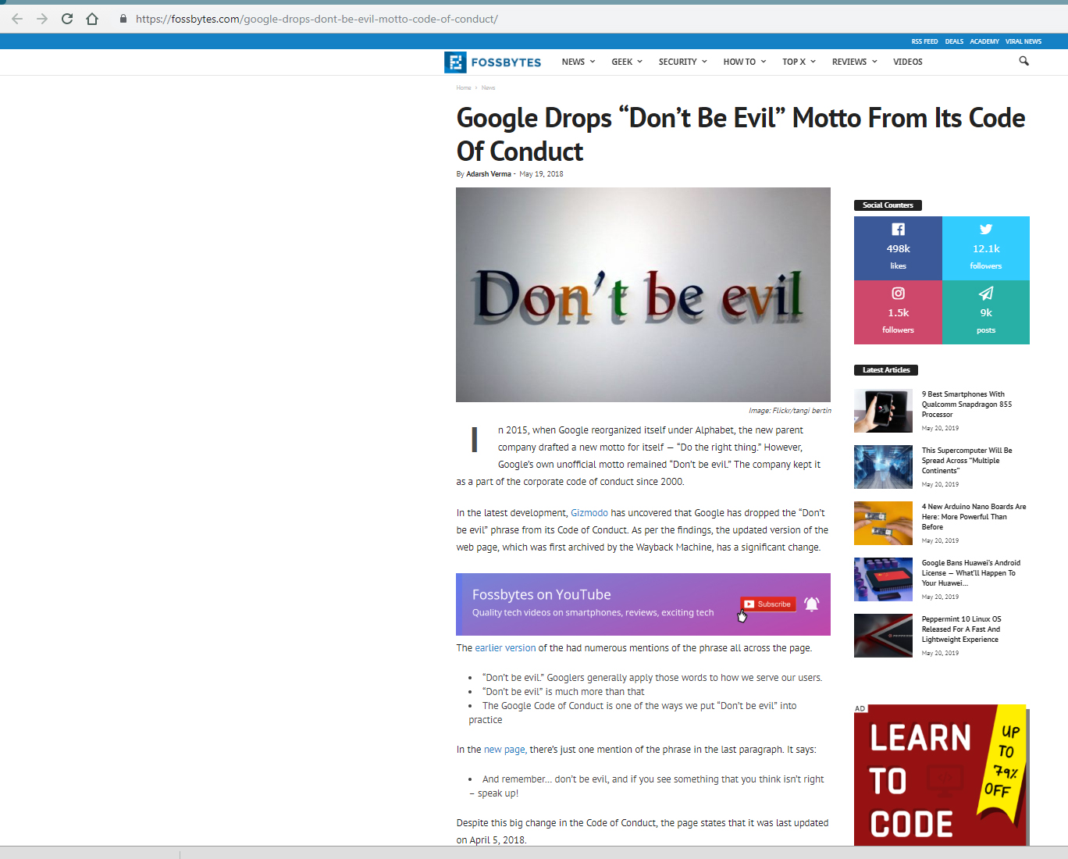Click the padlock site security icon
1068x859 pixels.
click(x=123, y=19)
